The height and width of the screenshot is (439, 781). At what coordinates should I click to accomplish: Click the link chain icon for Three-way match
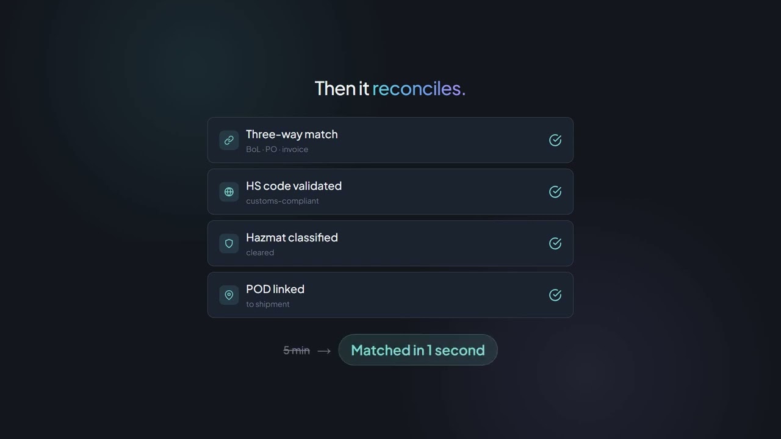(229, 140)
